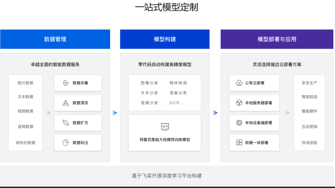Image resolution: width=335 pixels, height=188 pixels.
Task: Click the 图片数据 text
Action: 25,83
